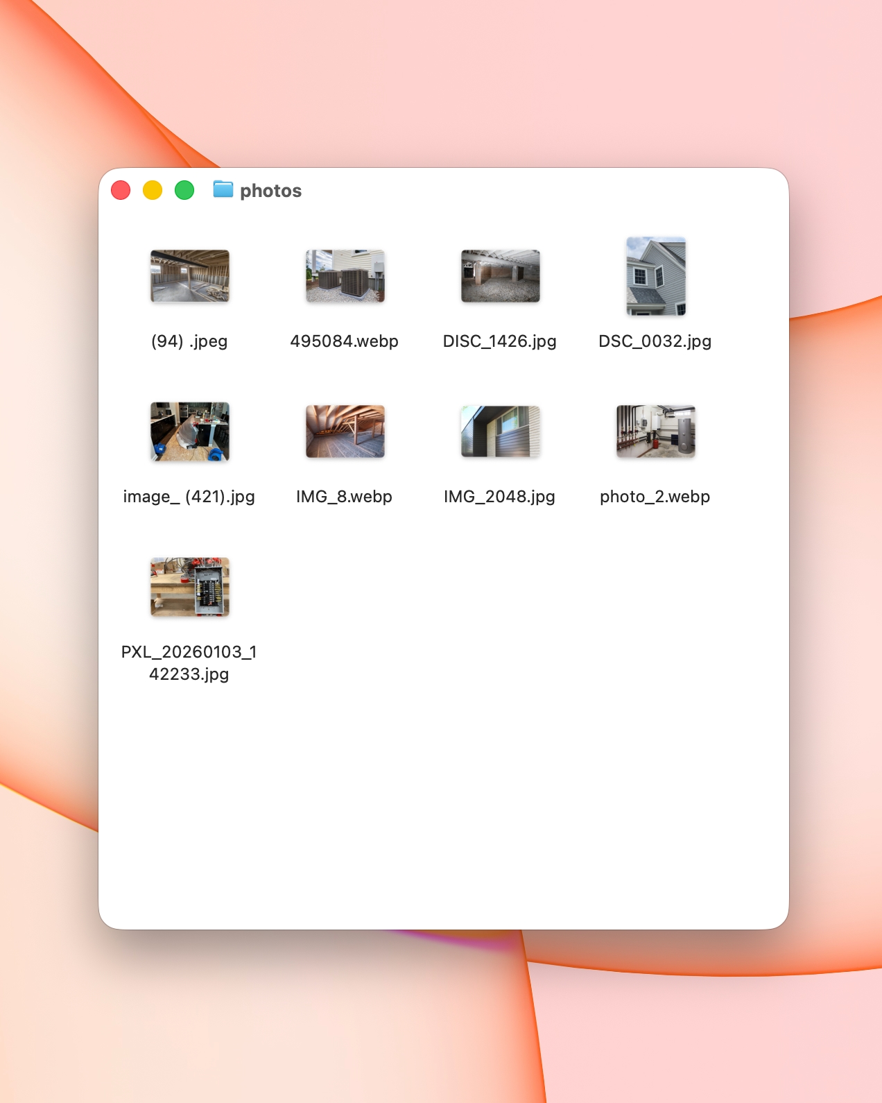The image size is (882, 1103).
Task: Choose the photo_2.webp boiler room thumbnail
Action: [x=655, y=431]
